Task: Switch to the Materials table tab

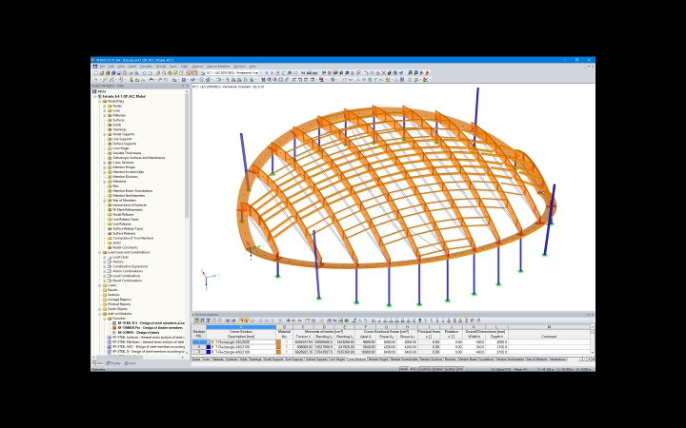Action: click(x=218, y=360)
